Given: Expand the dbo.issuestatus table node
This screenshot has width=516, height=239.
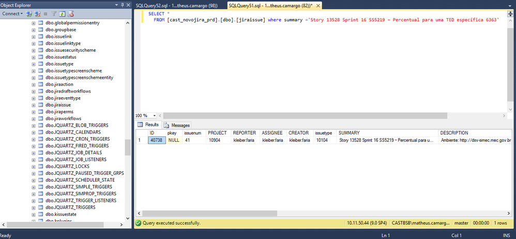Looking at the screenshot, I should tap(34, 57).
